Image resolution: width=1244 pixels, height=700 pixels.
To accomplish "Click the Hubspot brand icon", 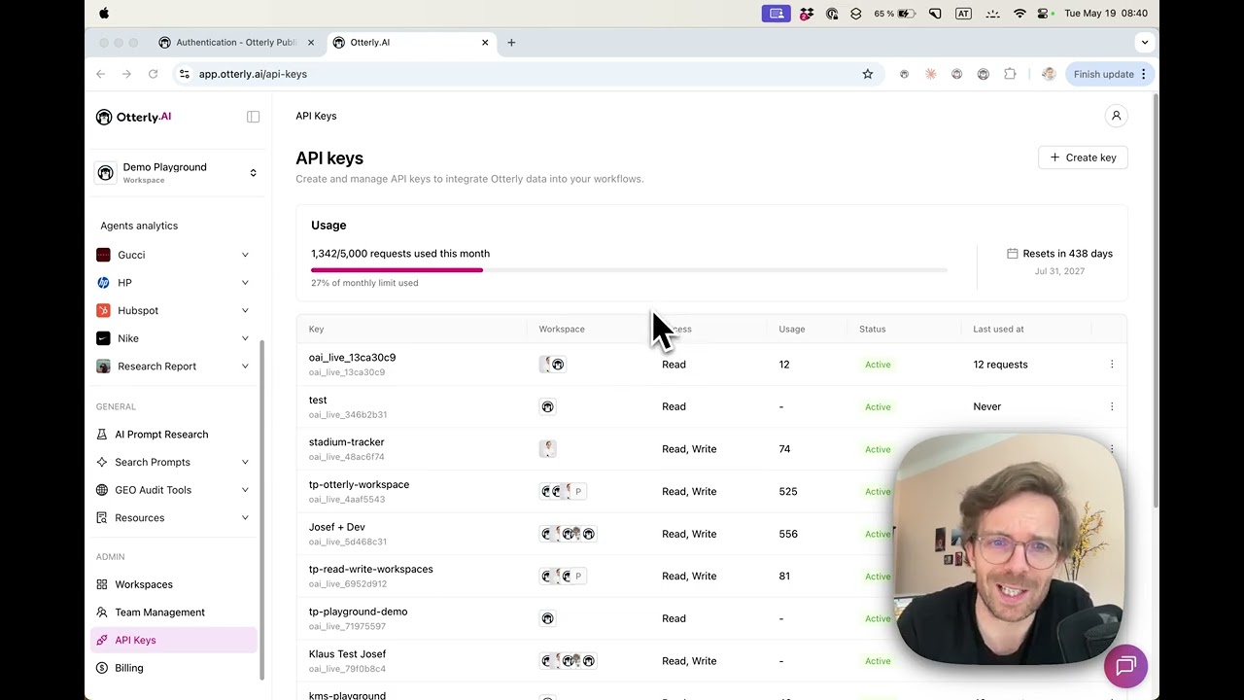I will pos(103,310).
